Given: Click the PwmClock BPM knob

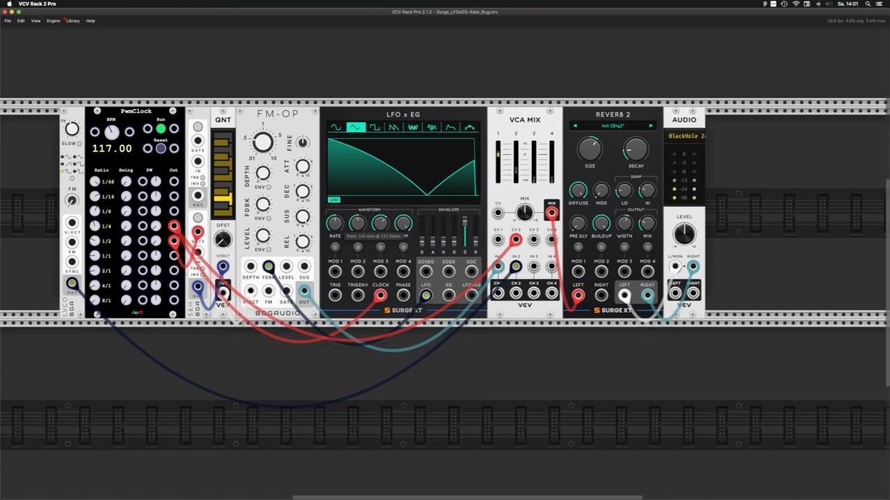Looking at the screenshot, I should click(112, 132).
